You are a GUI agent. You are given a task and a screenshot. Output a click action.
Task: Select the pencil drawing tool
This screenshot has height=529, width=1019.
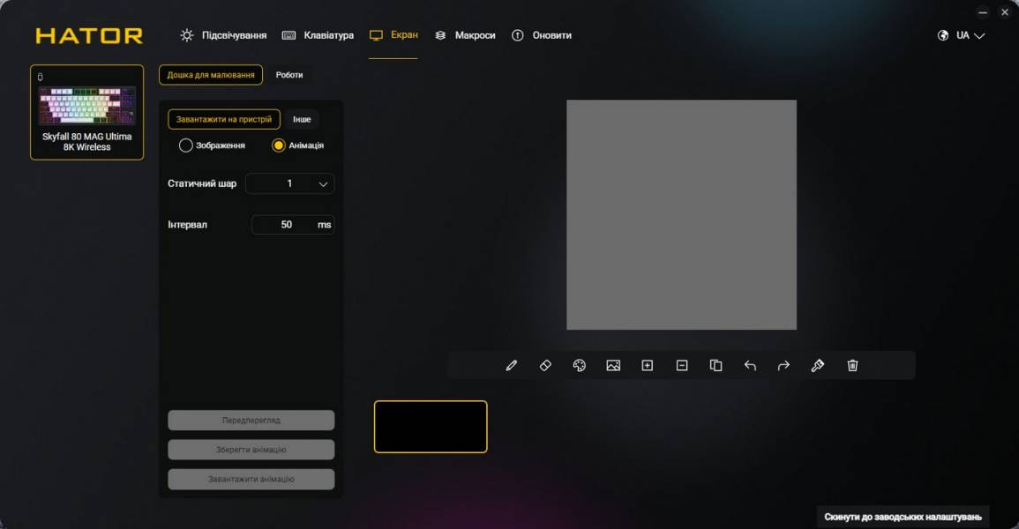(x=511, y=365)
